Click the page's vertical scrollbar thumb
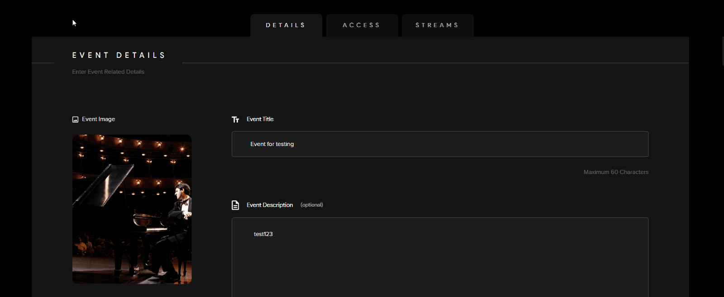This screenshot has width=724, height=297. coord(722,51)
